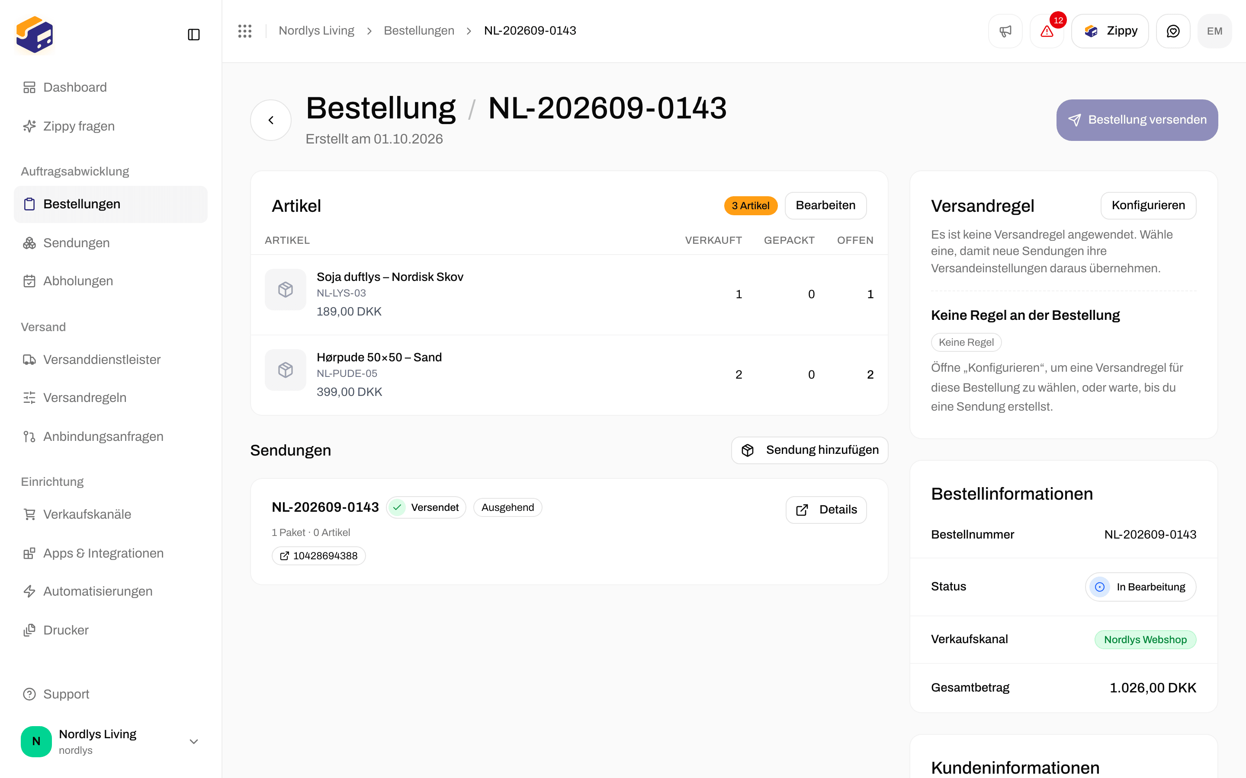Open the EM user avatar menu
This screenshot has width=1246, height=778.
[1214, 31]
